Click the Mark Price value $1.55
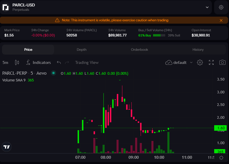This screenshot has height=164, width=229. 9,35
